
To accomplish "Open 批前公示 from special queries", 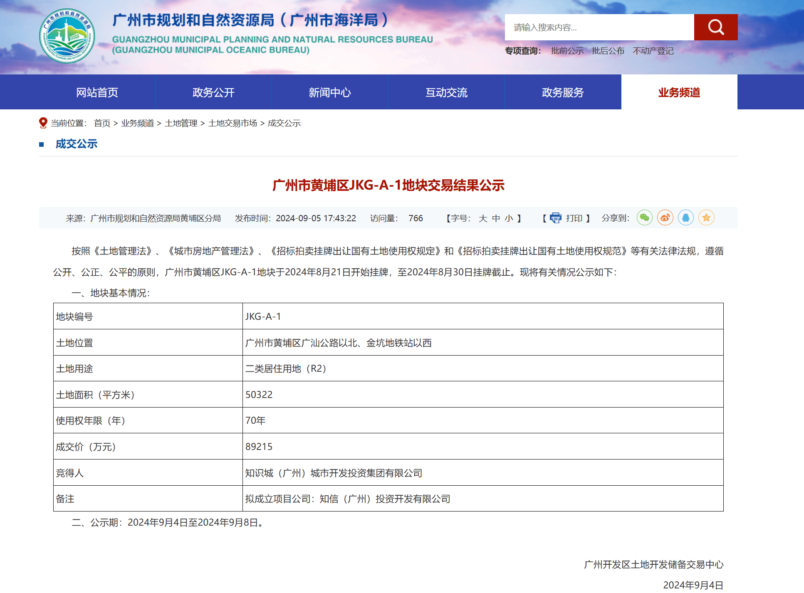I will (x=567, y=51).
